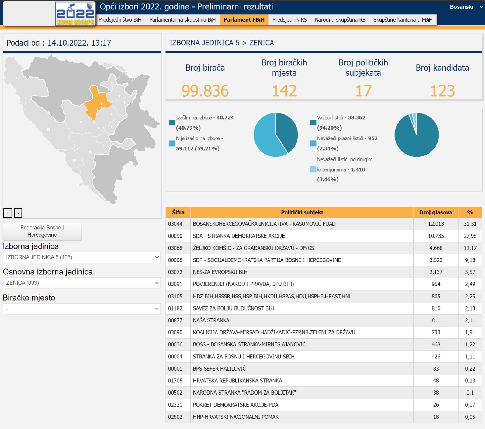Zoom out the map with minus button
485x429 pixels.
(18, 213)
